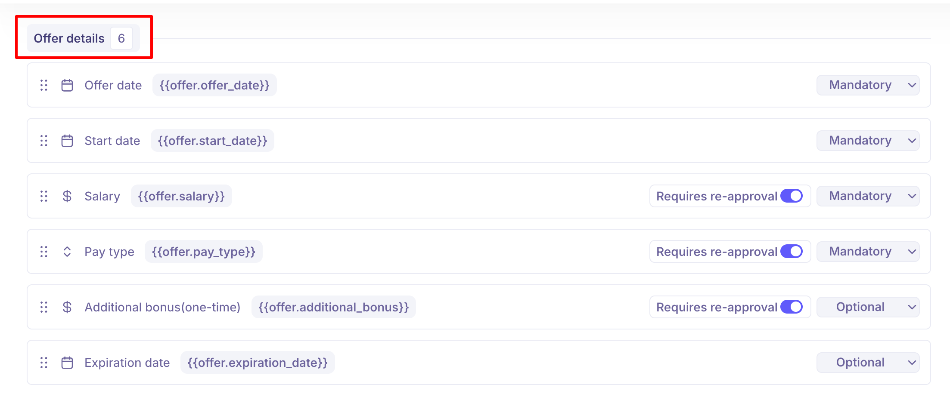The width and height of the screenshot is (950, 394).
Task: Open the Optional dropdown for Additional bonus
Action: [868, 307]
